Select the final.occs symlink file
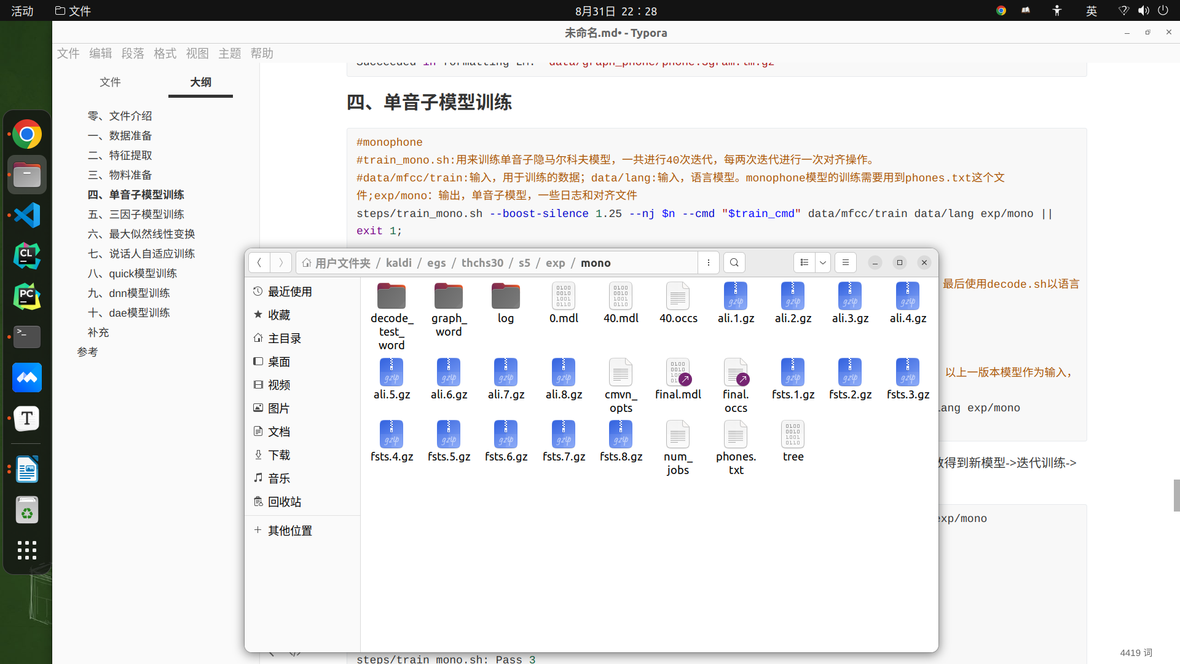Image resolution: width=1180 pixels, height=664 pixels. (x=736, y=386)
